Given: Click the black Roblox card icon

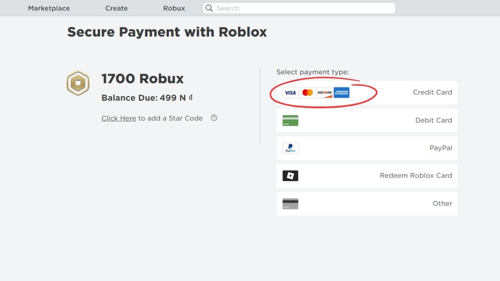Looking at the screenshot, I should pyautogui.click(x=290, y=176).
